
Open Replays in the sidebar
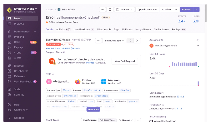[19, 47]
